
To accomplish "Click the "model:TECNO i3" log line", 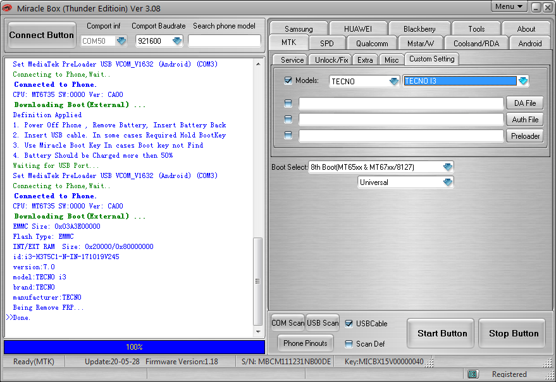I will [x=39, y=277].
